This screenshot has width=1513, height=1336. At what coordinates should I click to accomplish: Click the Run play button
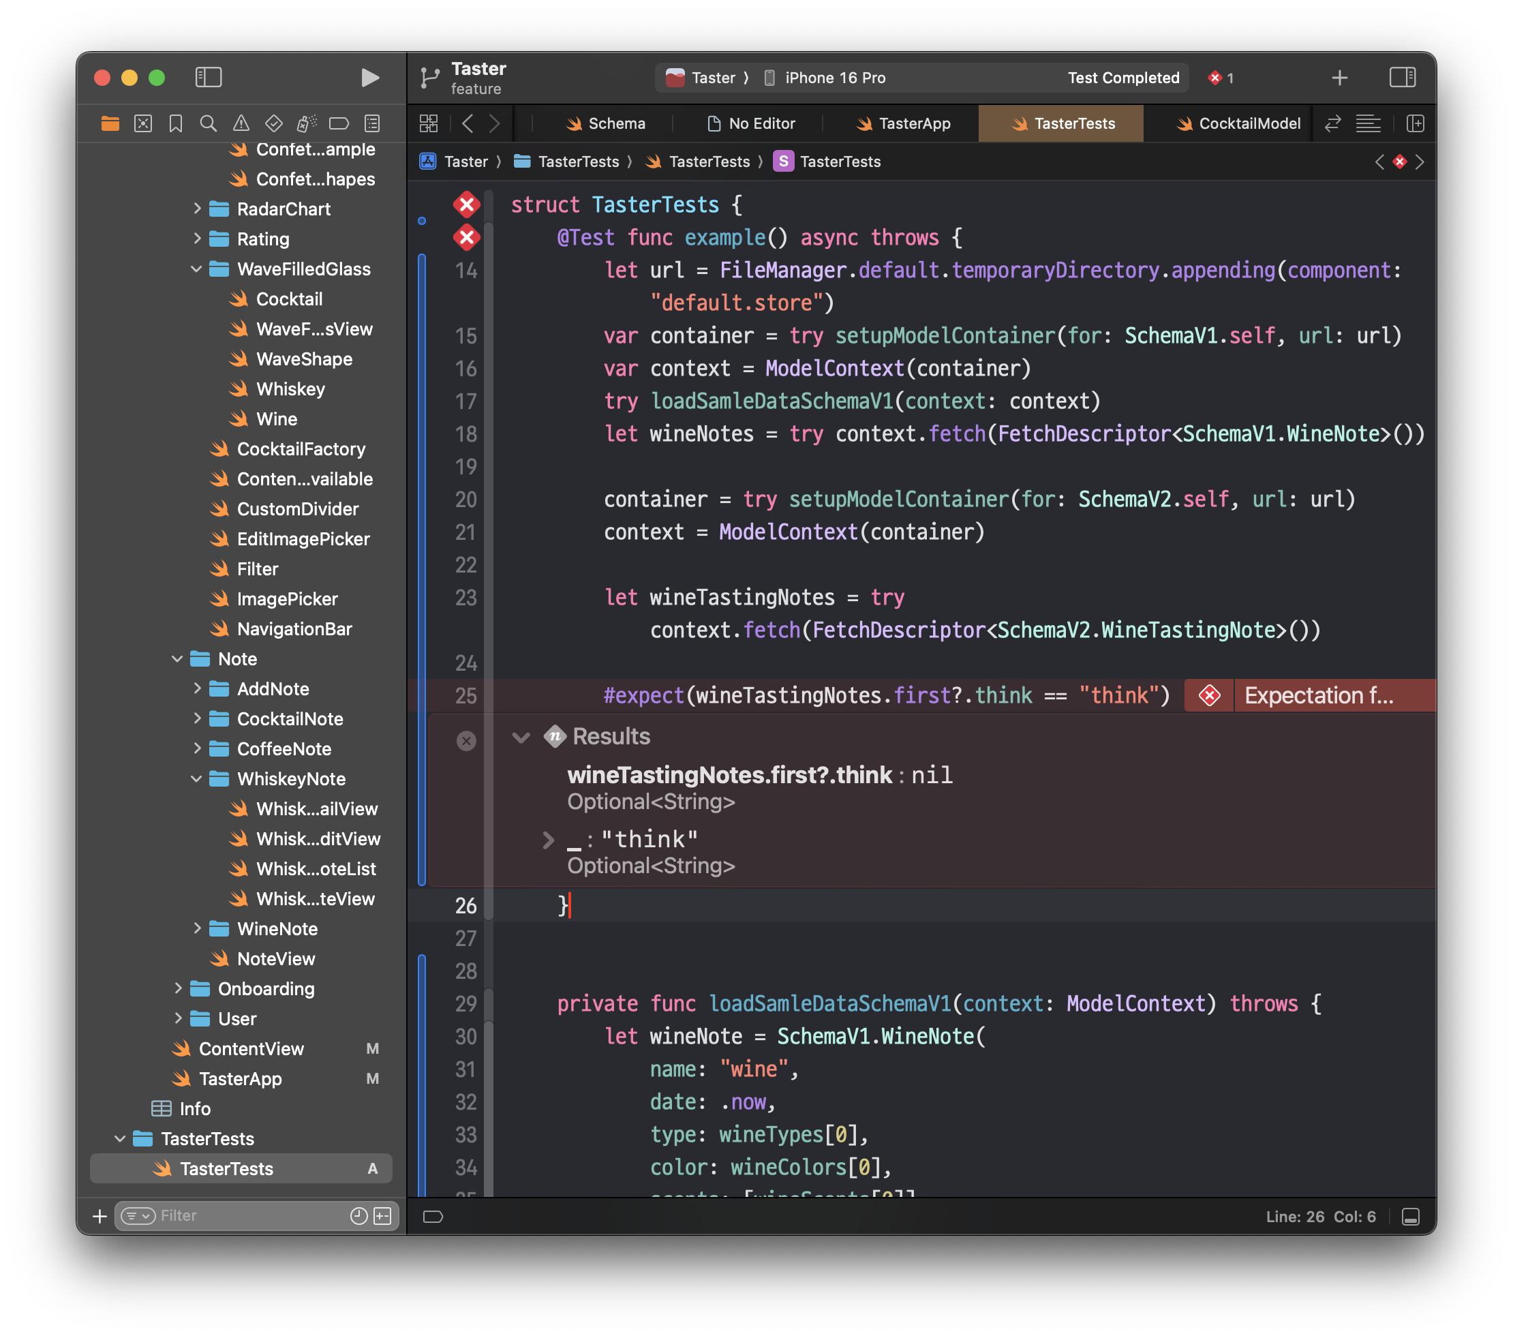tap(370, 78)
